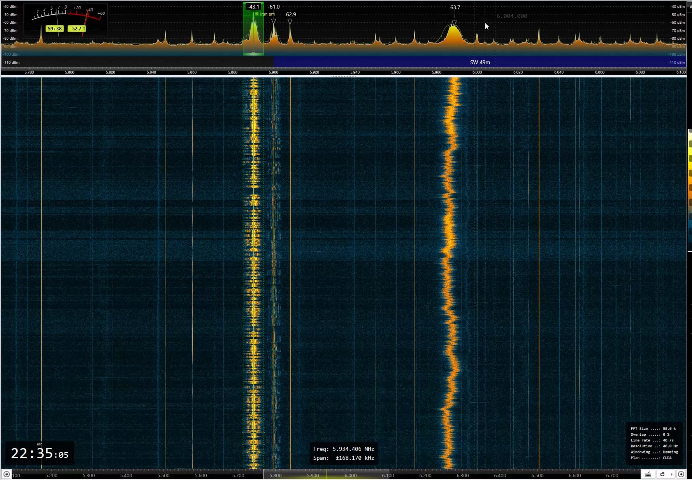Screen dimensions: 692x480
Task: Click the -62.9 peak marker triangle
Action: [290, 21]
